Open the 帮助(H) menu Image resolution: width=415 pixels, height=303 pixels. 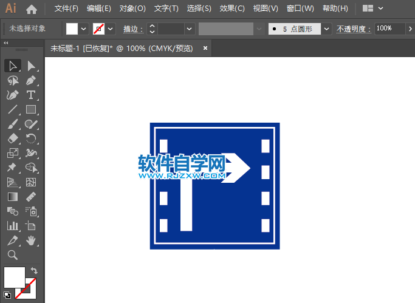pyautogui.click(x=335, y=9)
